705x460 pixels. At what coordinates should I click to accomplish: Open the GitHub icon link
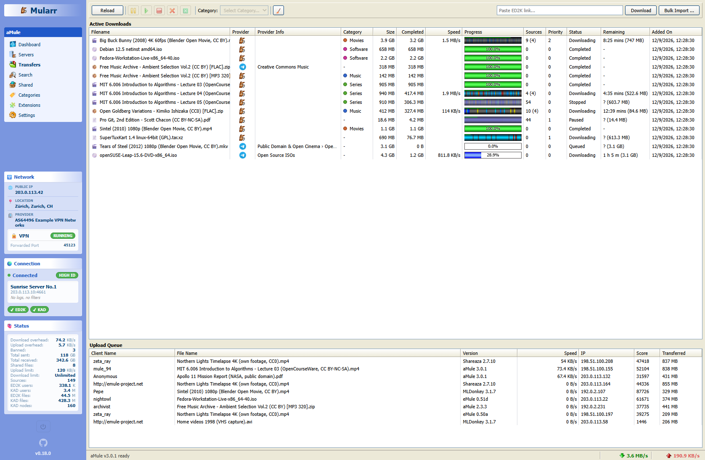43,443
